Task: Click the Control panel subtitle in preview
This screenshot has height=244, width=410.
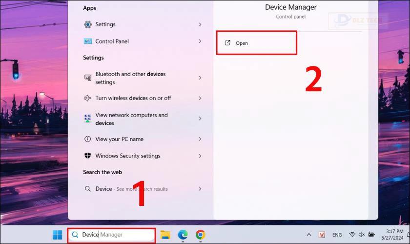Action: pos(290,17)
